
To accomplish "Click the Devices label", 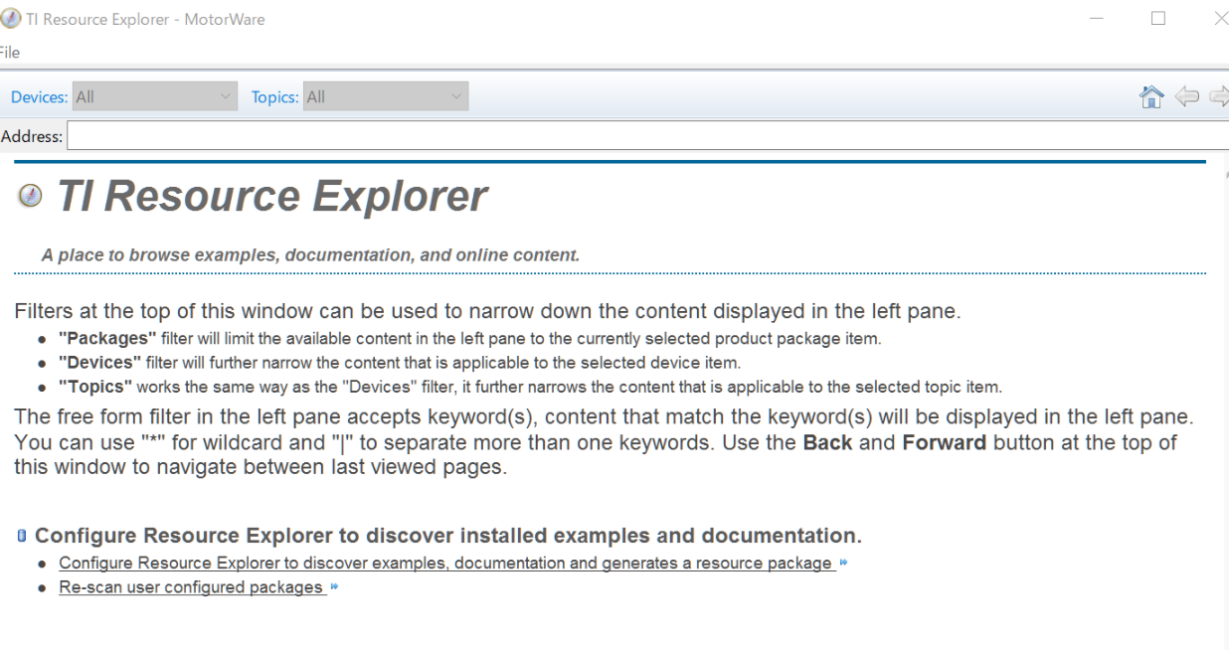I will tap(39, 96).
